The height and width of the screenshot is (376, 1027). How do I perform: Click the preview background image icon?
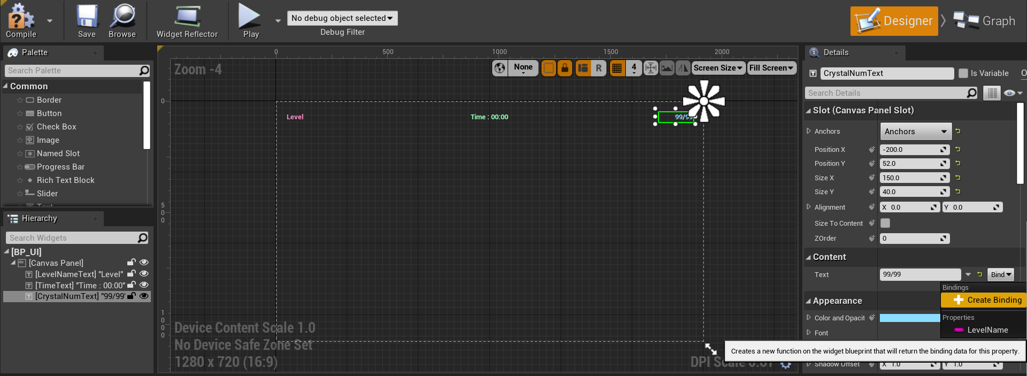pos(666,68)
